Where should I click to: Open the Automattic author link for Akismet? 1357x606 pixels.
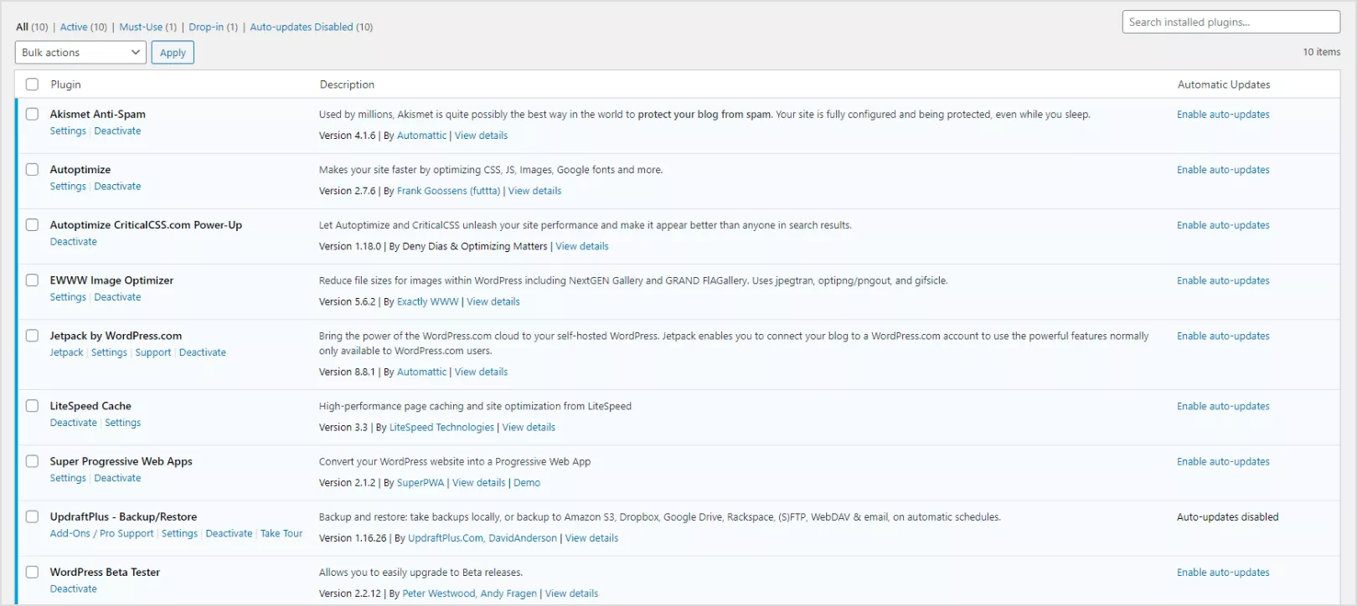[x=421, y=136]
